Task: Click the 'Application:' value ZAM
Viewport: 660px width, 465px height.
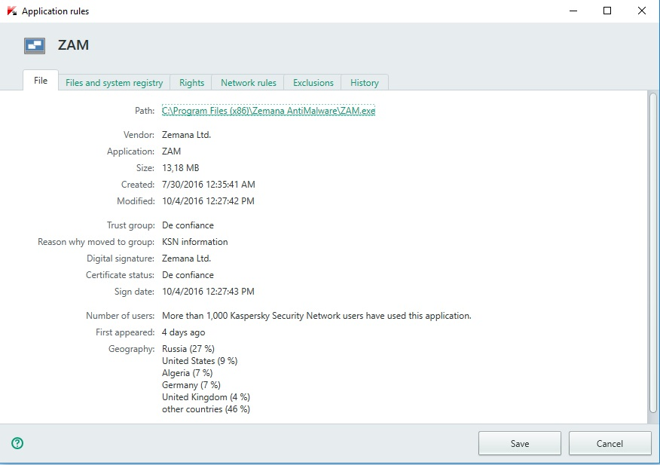Action: tap(171, 151)
